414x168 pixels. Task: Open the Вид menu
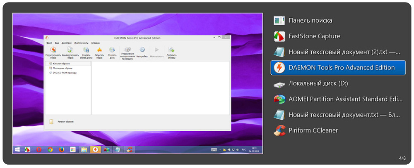57,43
